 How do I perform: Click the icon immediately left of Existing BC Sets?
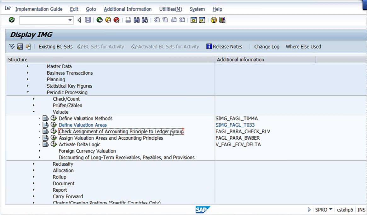pyautogui.click(x=28, y=47)
